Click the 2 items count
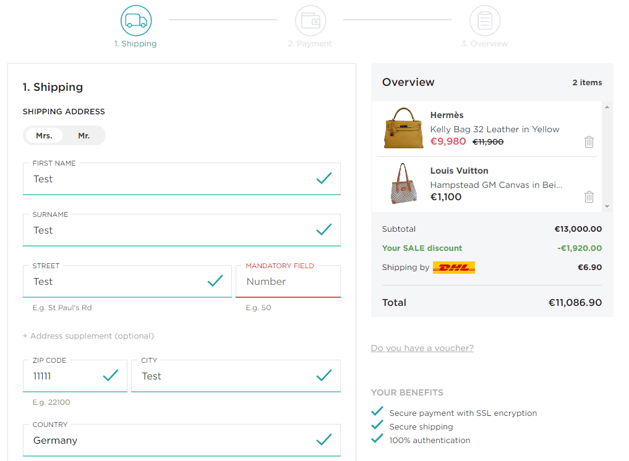The height and width of the screenshot is (461, 629). tap(588, 83)
